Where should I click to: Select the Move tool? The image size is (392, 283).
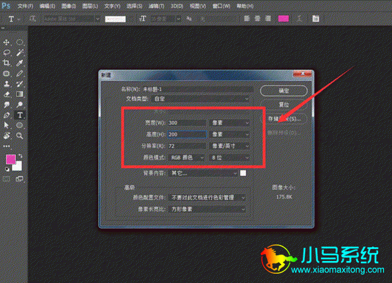(6, 42)
